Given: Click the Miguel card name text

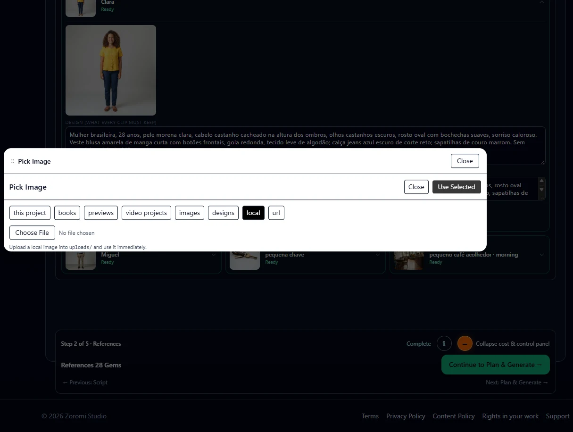Looking at the screenshot, I should [x=110, y=255].
